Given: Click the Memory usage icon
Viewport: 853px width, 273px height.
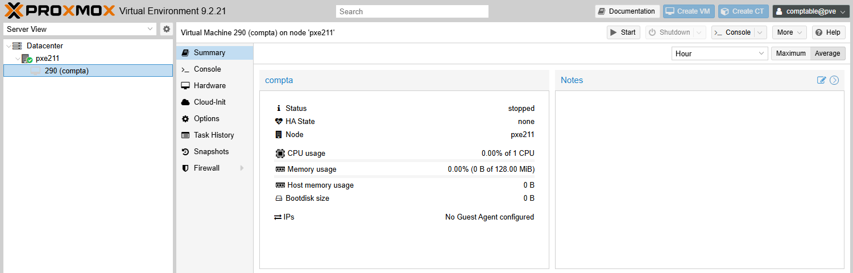Looking at the screenshot, I should (x=280, y=169).
